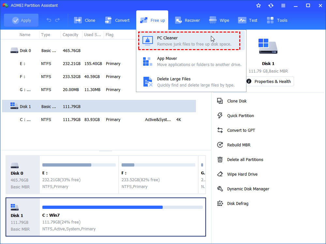Click the refresh/sync icon in the title bar
The image size is (326, 244).
pyautogui.click(x=271, y=5)
